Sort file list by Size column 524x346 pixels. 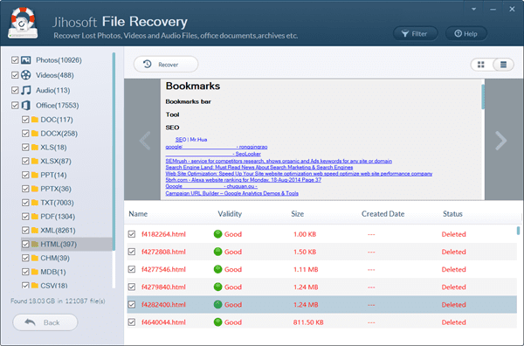pos(298,214)
